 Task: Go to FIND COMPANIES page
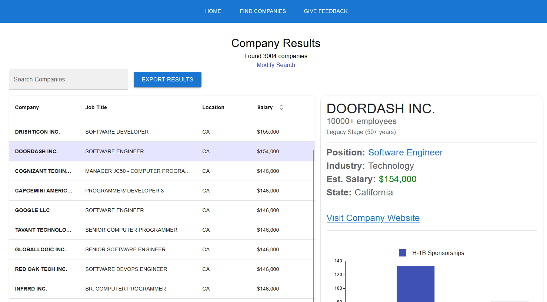[x=263, y=11]
